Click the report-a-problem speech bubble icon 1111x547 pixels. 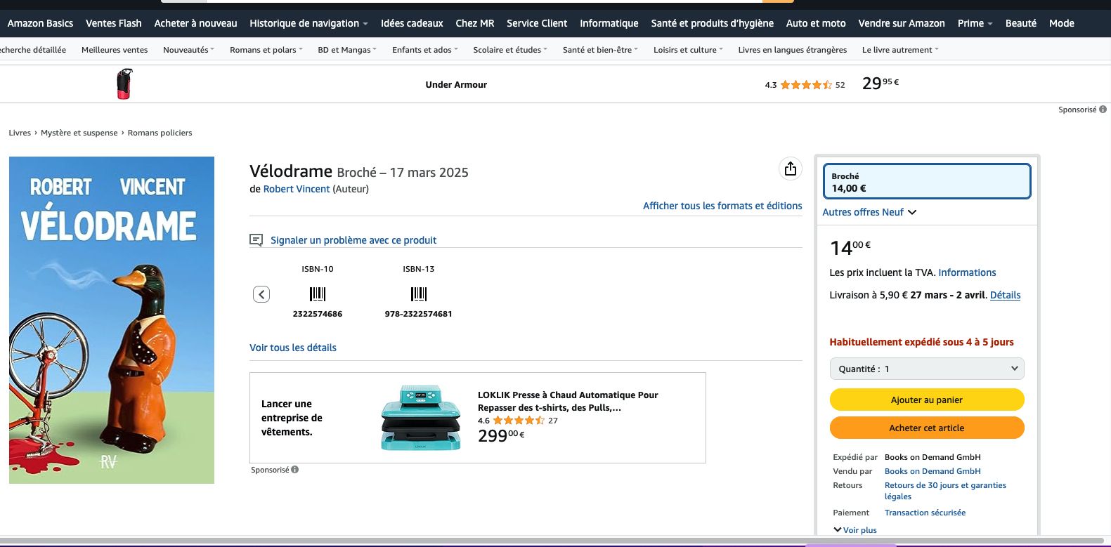(x=256, y=240)
